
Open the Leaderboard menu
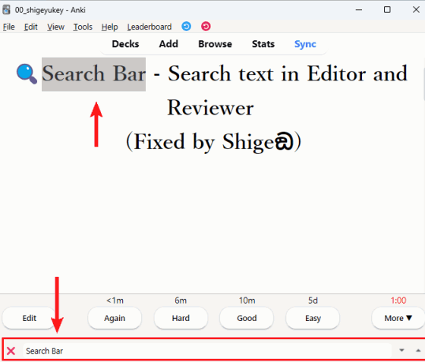[x=150, y=27]
